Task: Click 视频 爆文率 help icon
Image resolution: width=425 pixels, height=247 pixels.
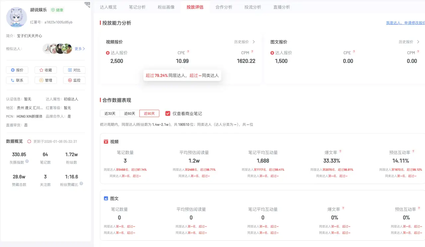Action: coord(340,152)
